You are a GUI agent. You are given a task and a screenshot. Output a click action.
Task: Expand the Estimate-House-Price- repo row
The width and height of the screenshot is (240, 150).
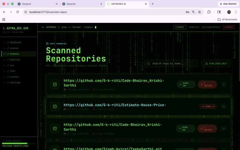tap(224, 106)
